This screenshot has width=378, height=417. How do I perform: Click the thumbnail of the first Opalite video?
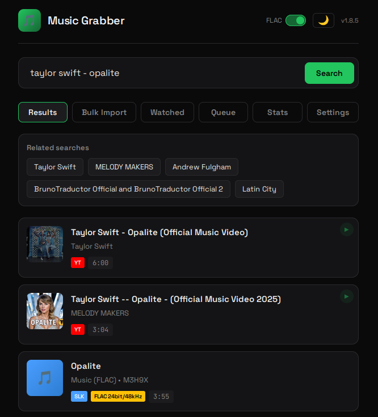(45, 244)
